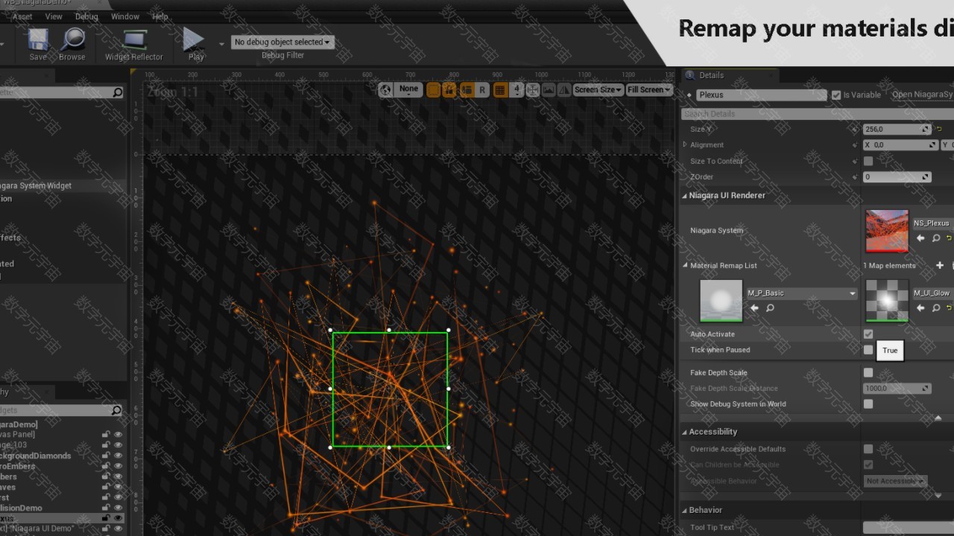Toggle the respect locks icon
The height and width of the screenshot is (536, 954).
(x=449, y=90)
